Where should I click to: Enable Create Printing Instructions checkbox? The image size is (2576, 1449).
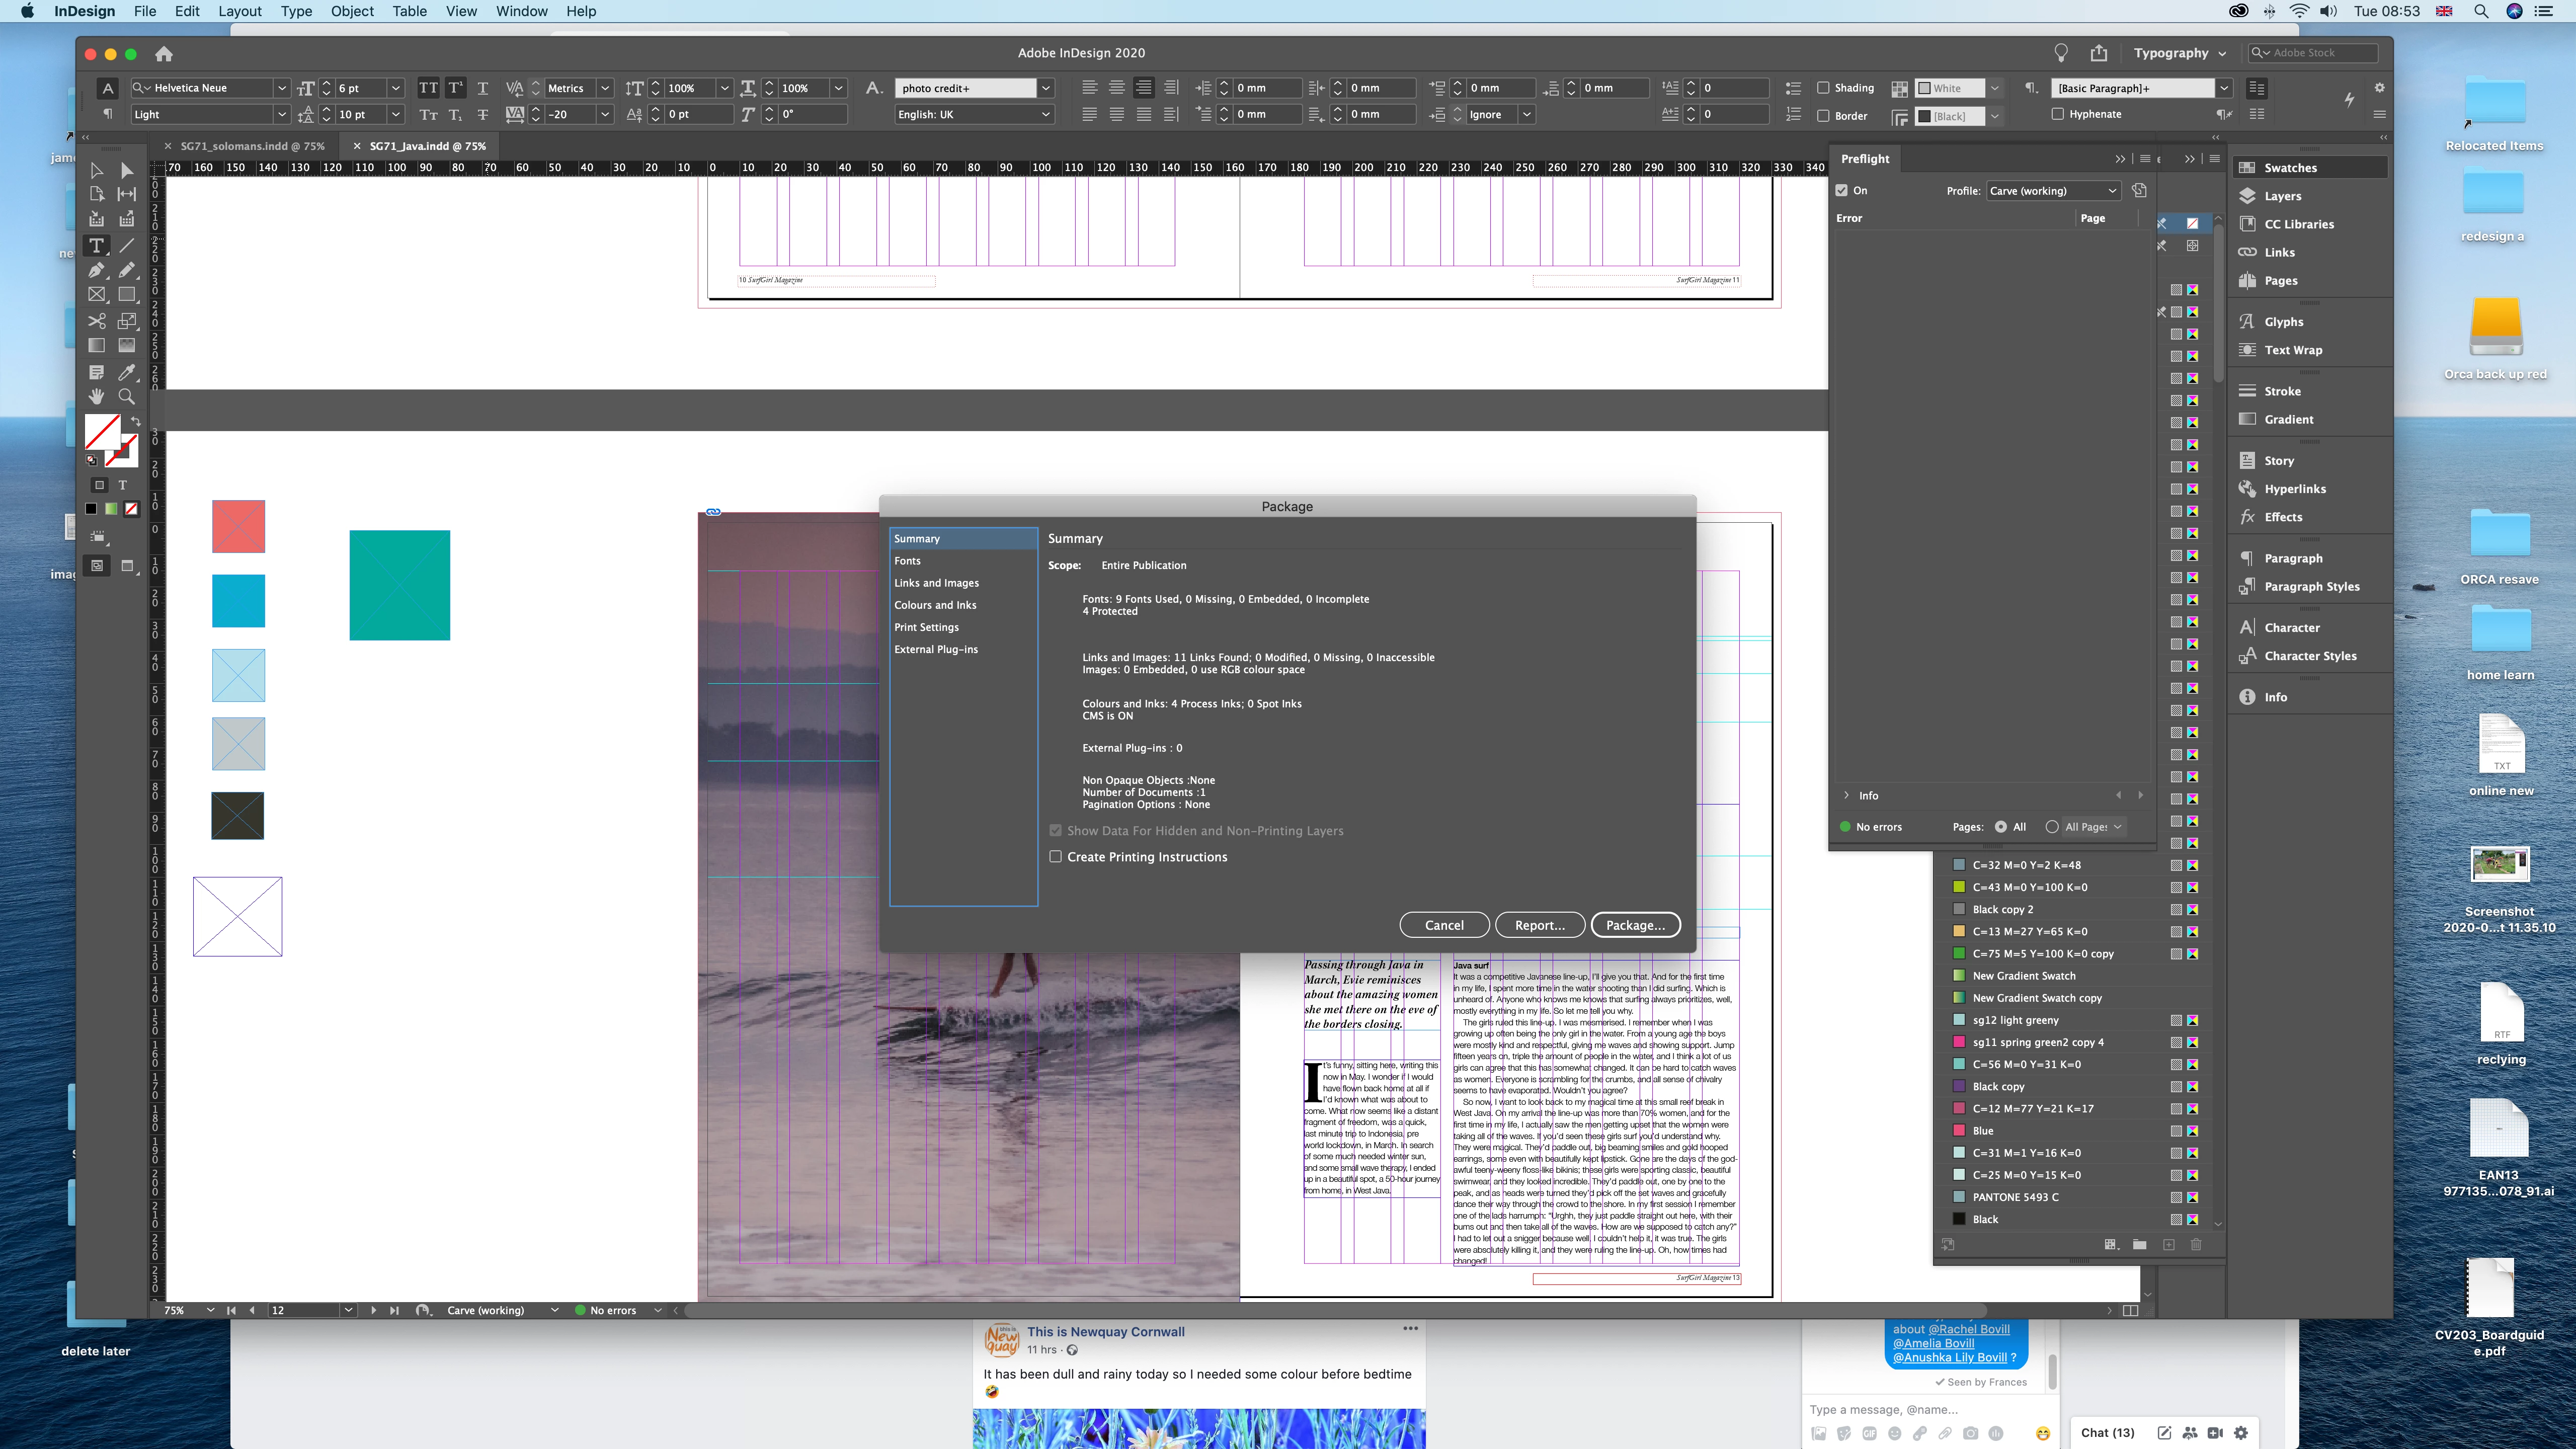[x=1055, y=857]
